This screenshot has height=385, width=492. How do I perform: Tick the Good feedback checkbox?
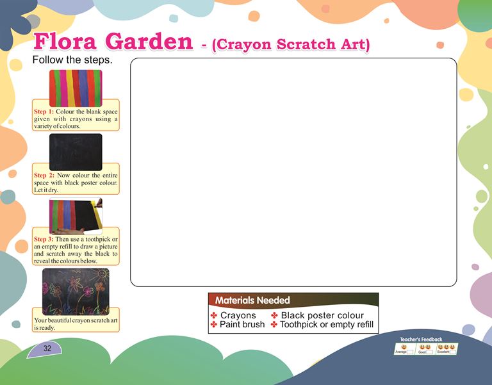[x=429, y=352]
